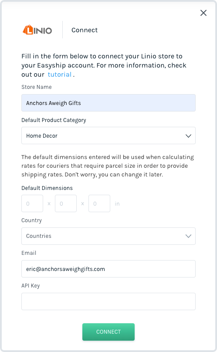Click the Default Dimensions label
This screenshot has height=352, width=217.
(x=47, y=188)
